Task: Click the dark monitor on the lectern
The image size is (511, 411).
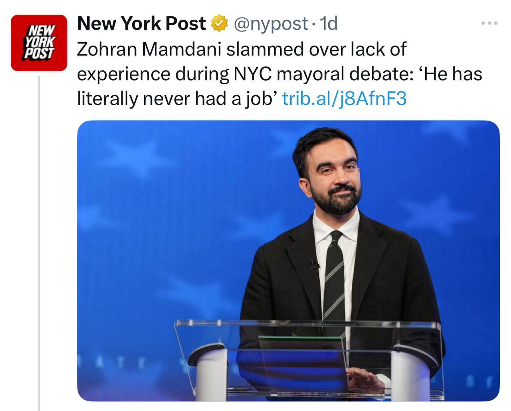Action: [303, 359]
